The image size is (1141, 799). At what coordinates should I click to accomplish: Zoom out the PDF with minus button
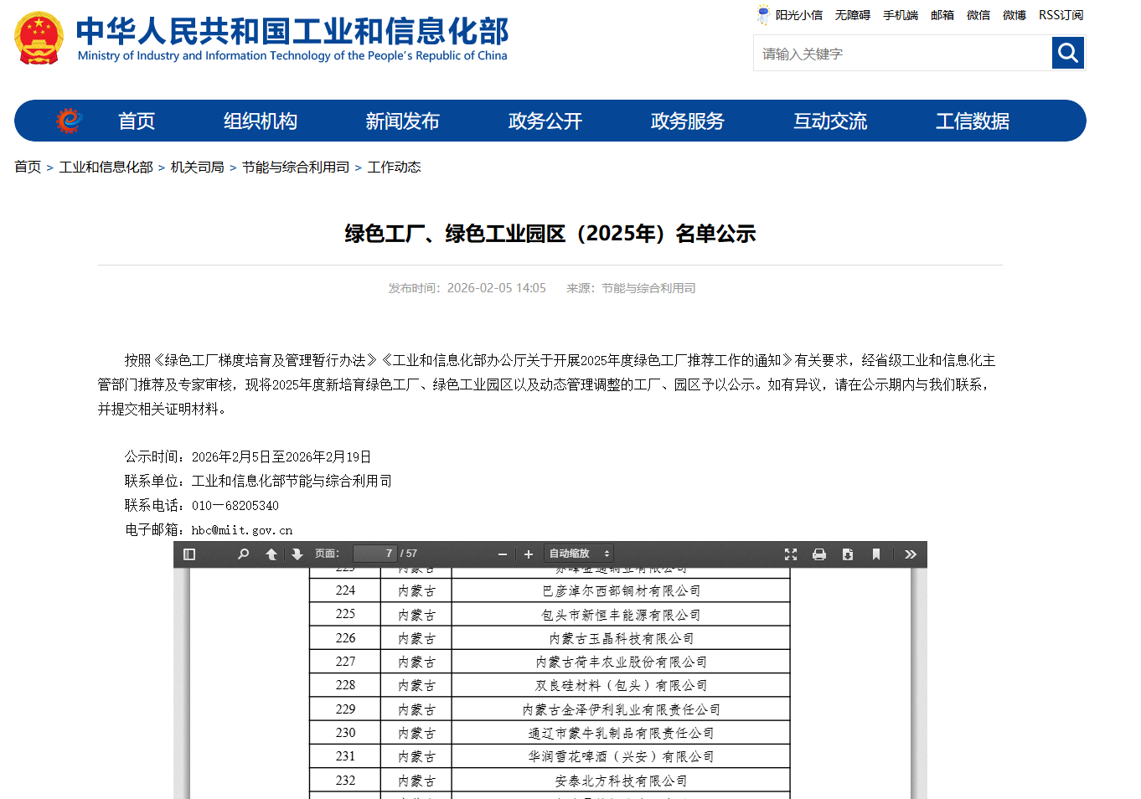click(502, 554)
